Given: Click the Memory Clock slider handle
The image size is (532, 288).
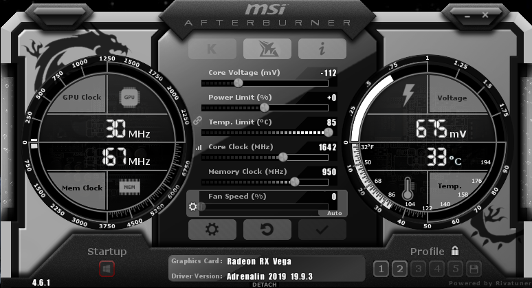Looking at the screenshot, I should click(x=294, y=182).
